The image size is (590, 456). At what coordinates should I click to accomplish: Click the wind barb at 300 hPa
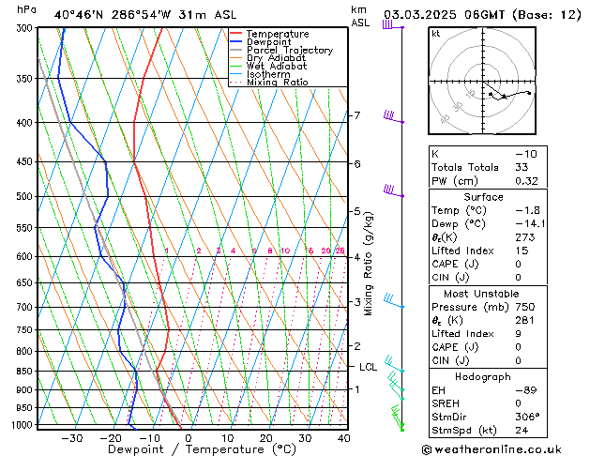click(390, 25)
